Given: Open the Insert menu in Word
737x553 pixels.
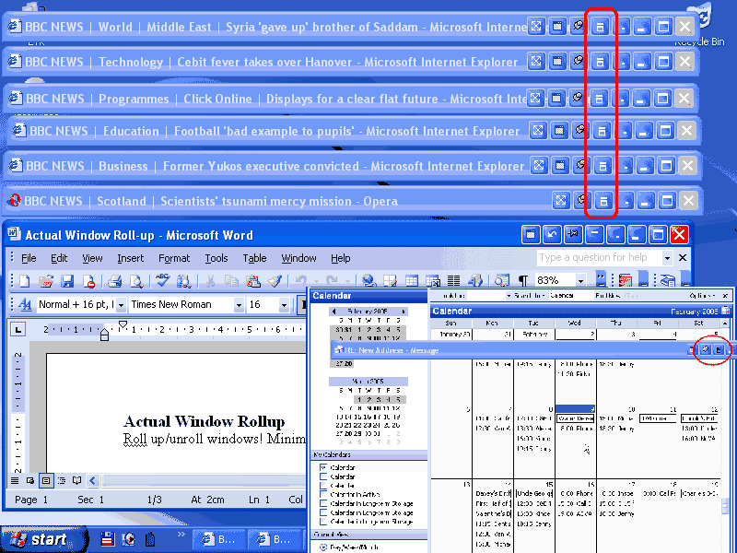Looking at the screenshot, I should coord(130,258).
